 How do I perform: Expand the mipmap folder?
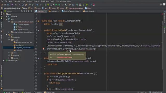[9, 55]
